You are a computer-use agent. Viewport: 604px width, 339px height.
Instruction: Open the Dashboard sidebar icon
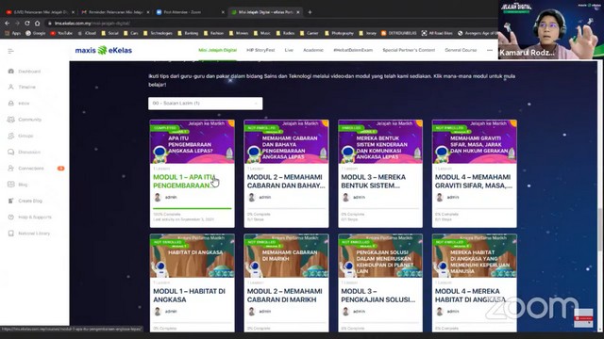pyautogui.click(x=10, y=72)
